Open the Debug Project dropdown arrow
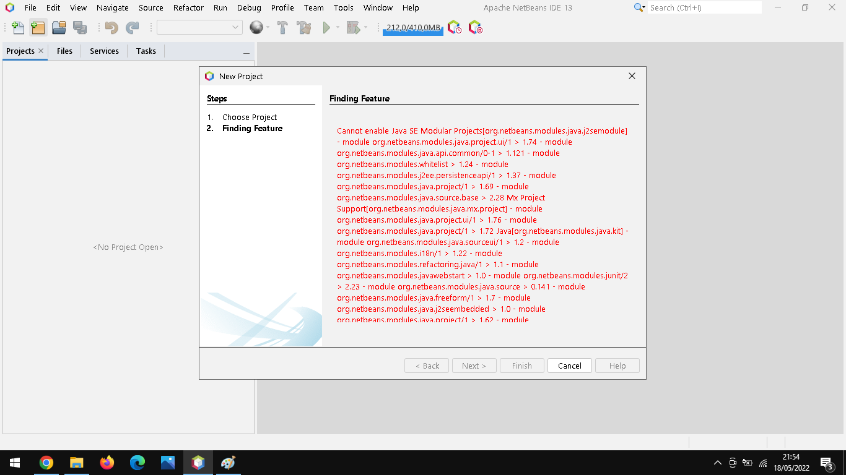This screenshot has height=475, width=846. [x=365, y=28]
